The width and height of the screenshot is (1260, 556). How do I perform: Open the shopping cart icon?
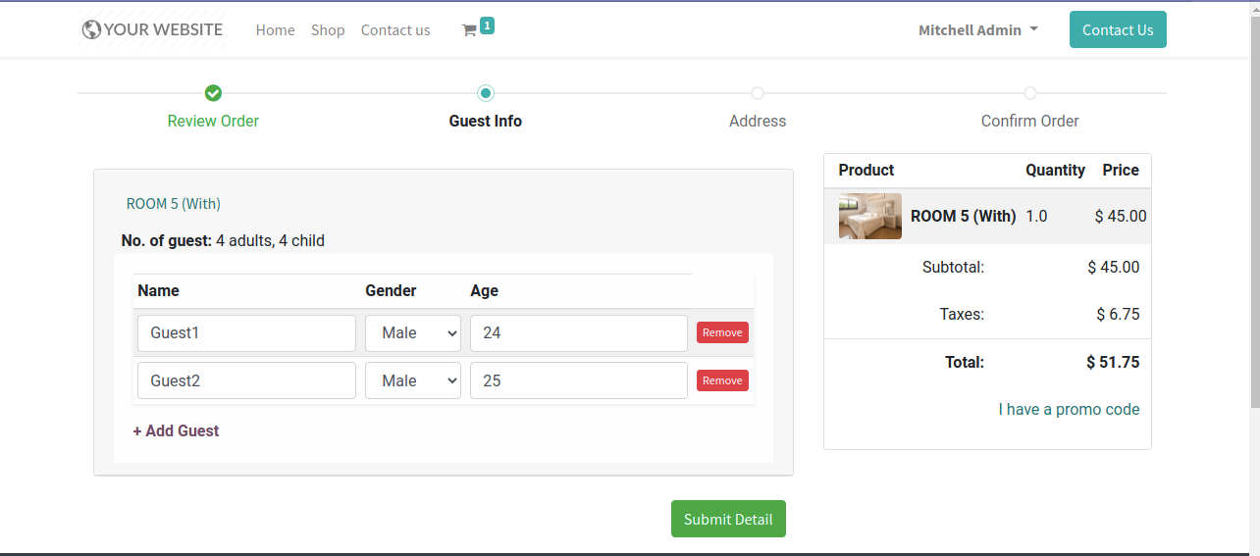click(470, 30)
